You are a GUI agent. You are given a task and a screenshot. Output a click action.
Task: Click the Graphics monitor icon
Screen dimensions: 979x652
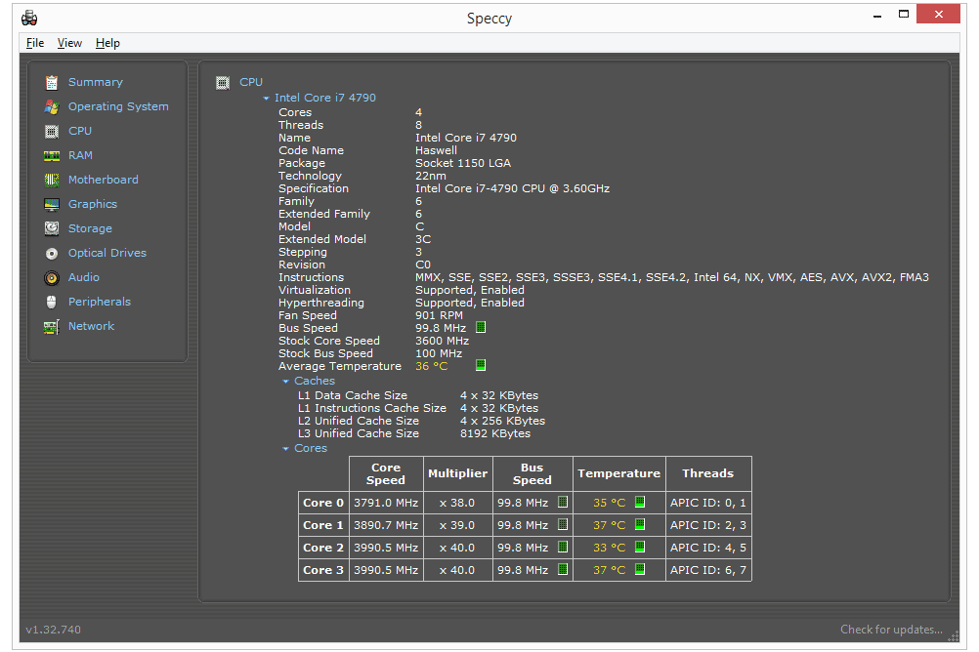(x=52, y=205)
